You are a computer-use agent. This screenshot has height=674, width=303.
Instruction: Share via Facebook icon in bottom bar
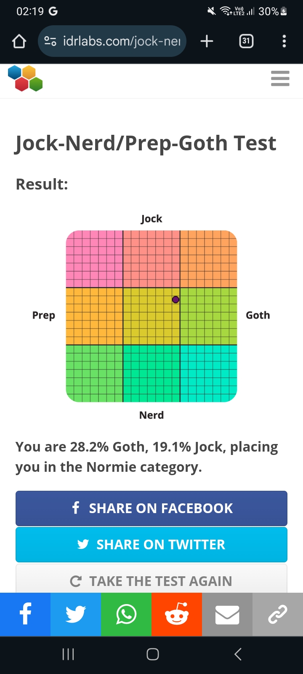pos(25,614)
